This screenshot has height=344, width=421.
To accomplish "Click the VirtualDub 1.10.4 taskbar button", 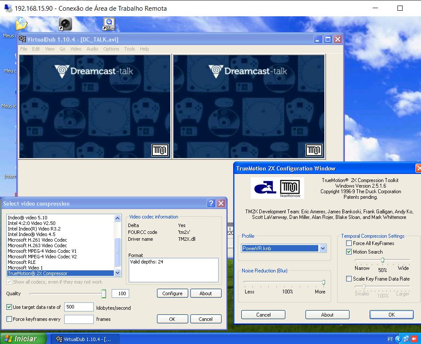I will point(84,339).
